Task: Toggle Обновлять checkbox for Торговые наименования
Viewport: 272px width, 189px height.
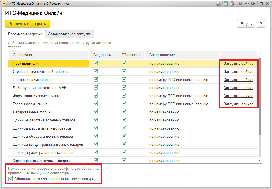Action: coord(124,79)
